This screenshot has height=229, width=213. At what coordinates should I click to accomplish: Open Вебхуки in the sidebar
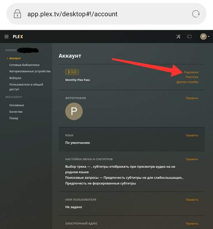15,78
